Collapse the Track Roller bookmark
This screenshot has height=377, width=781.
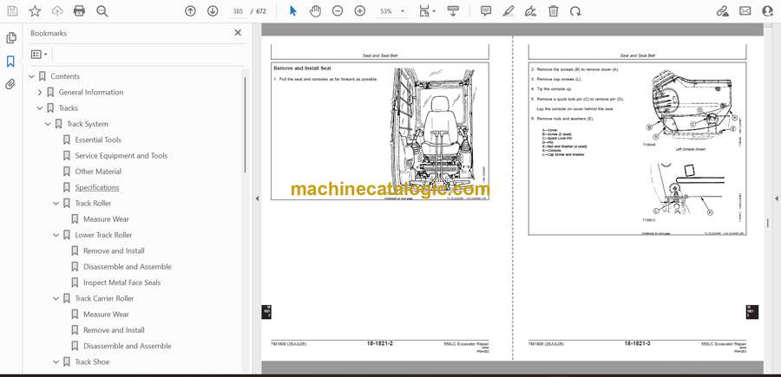coord(56,204)
